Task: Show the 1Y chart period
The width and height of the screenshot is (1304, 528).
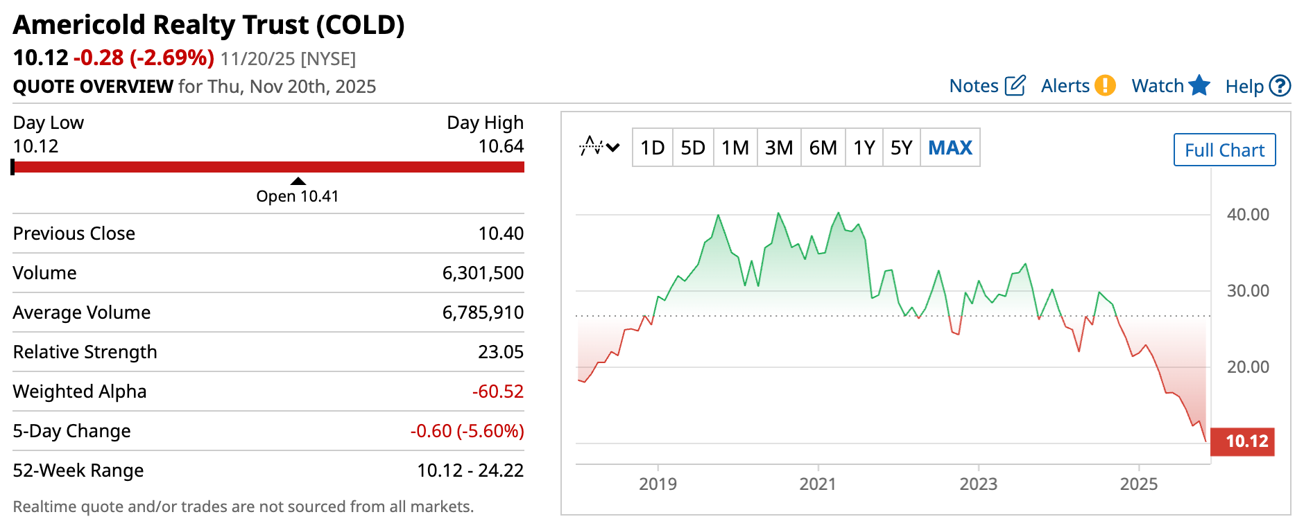Action: (864, 148)
